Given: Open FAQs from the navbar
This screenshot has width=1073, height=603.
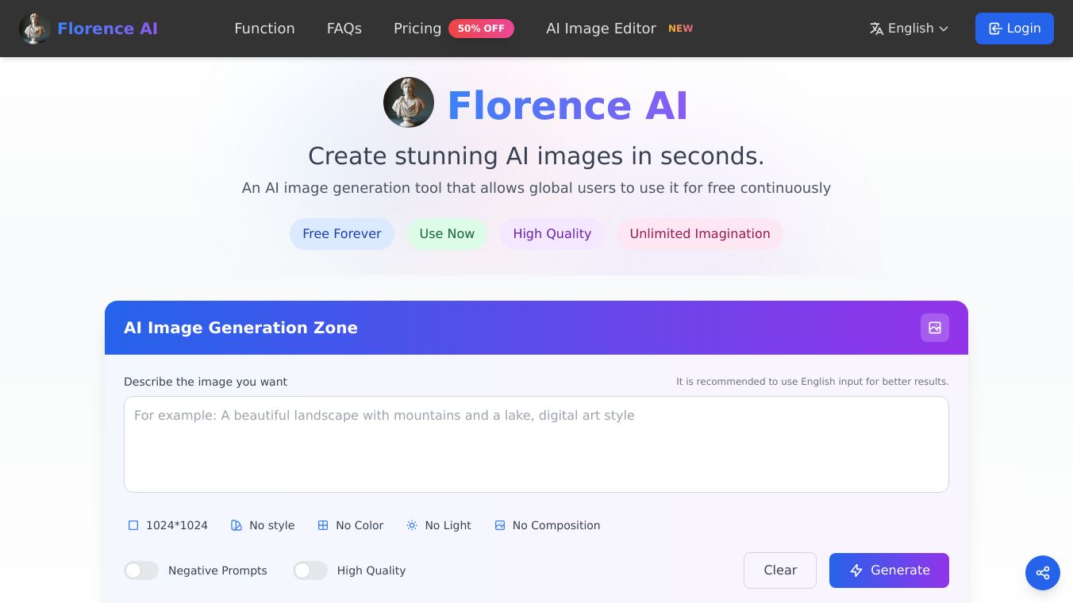Looking at the screenshot, I should 344,29.
